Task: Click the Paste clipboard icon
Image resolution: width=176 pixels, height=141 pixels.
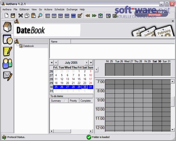Action: click(x=34, y=16)
